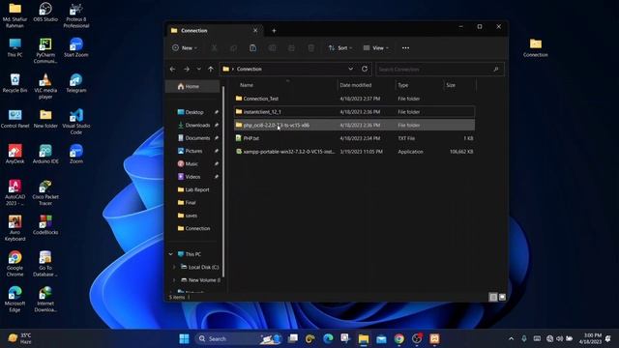Open Connection folder in sidebar

(x=194, y=228)
